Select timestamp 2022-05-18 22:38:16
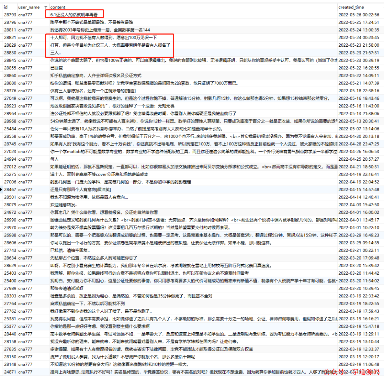 pos(359,91)
